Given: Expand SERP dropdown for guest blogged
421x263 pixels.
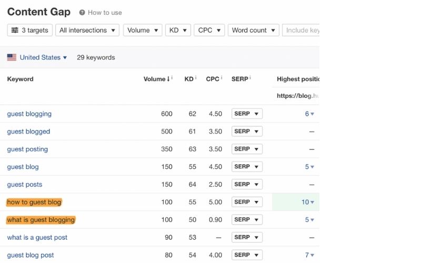Looking at the screenshot, I should tap(247, 131).
